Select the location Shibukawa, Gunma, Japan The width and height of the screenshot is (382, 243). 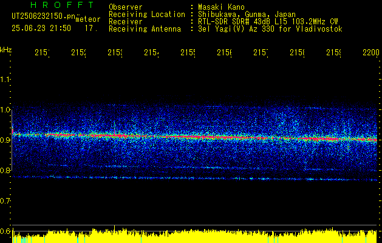coord(247,15)
